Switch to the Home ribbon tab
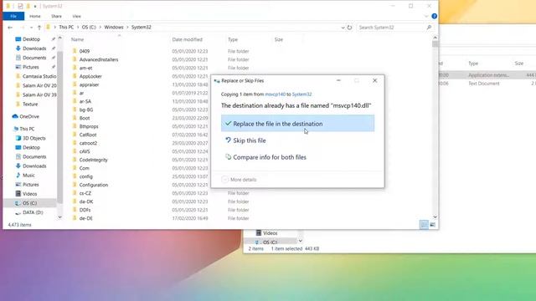The height and width of the screenshot is (301, 536). pos(35,16)
